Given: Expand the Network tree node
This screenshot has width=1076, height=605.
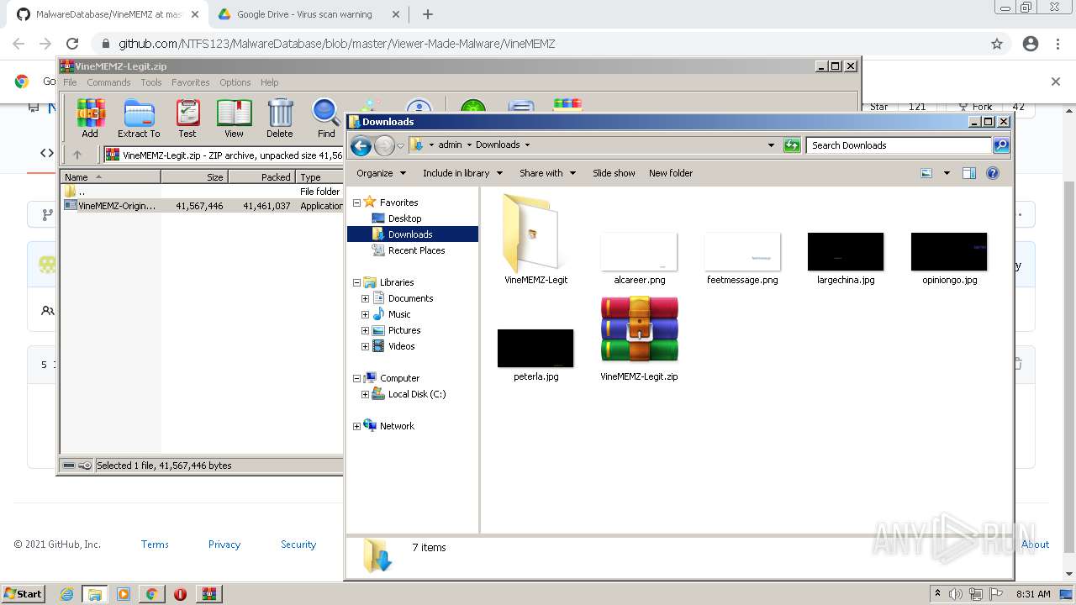Looking at the screenshot, I should pyautogui.click(x=356, y=426).
